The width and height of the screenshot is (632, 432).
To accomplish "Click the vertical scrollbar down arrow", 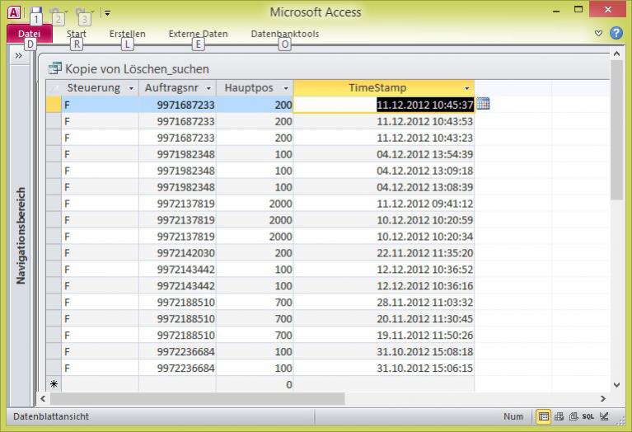I will (x=616, y=385).
